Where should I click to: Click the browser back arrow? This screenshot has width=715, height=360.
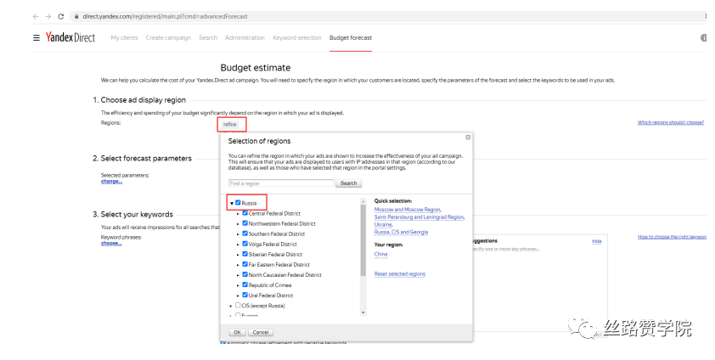(35, 16)
